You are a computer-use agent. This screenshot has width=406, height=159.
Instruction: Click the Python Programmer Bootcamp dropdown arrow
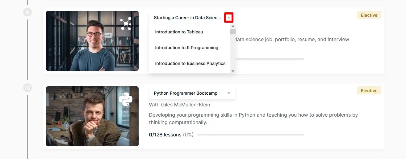pos(229,93)
